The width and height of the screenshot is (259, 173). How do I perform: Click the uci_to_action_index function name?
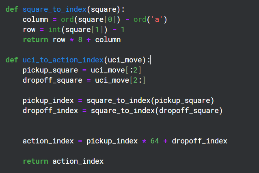(63, 60)
